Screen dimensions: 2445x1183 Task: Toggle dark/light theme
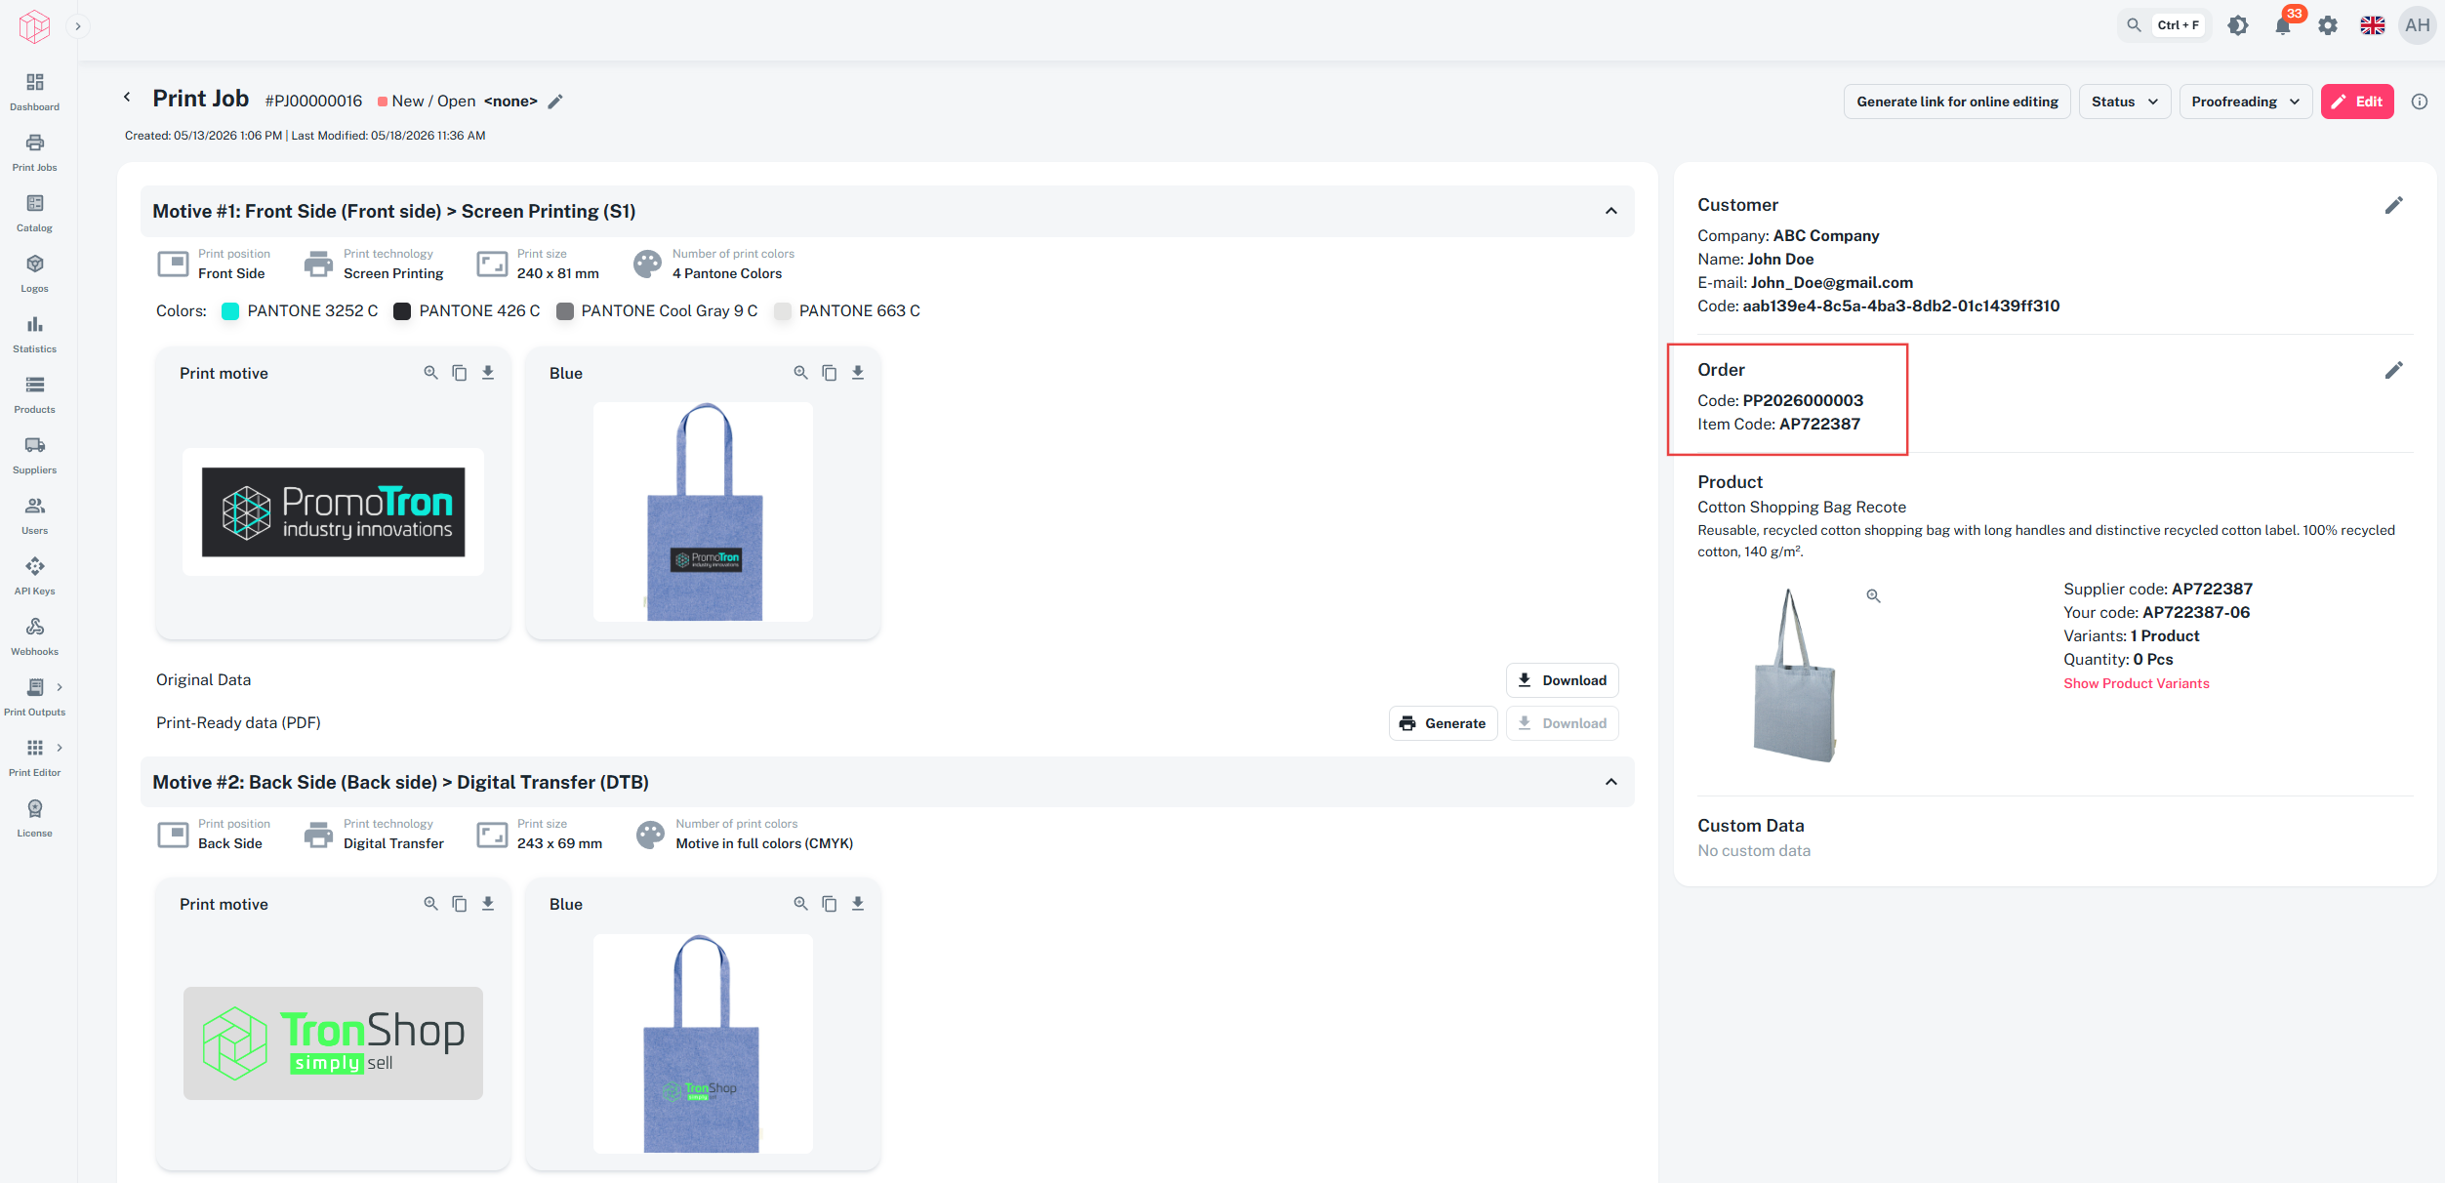click(x=2238, y=25)
